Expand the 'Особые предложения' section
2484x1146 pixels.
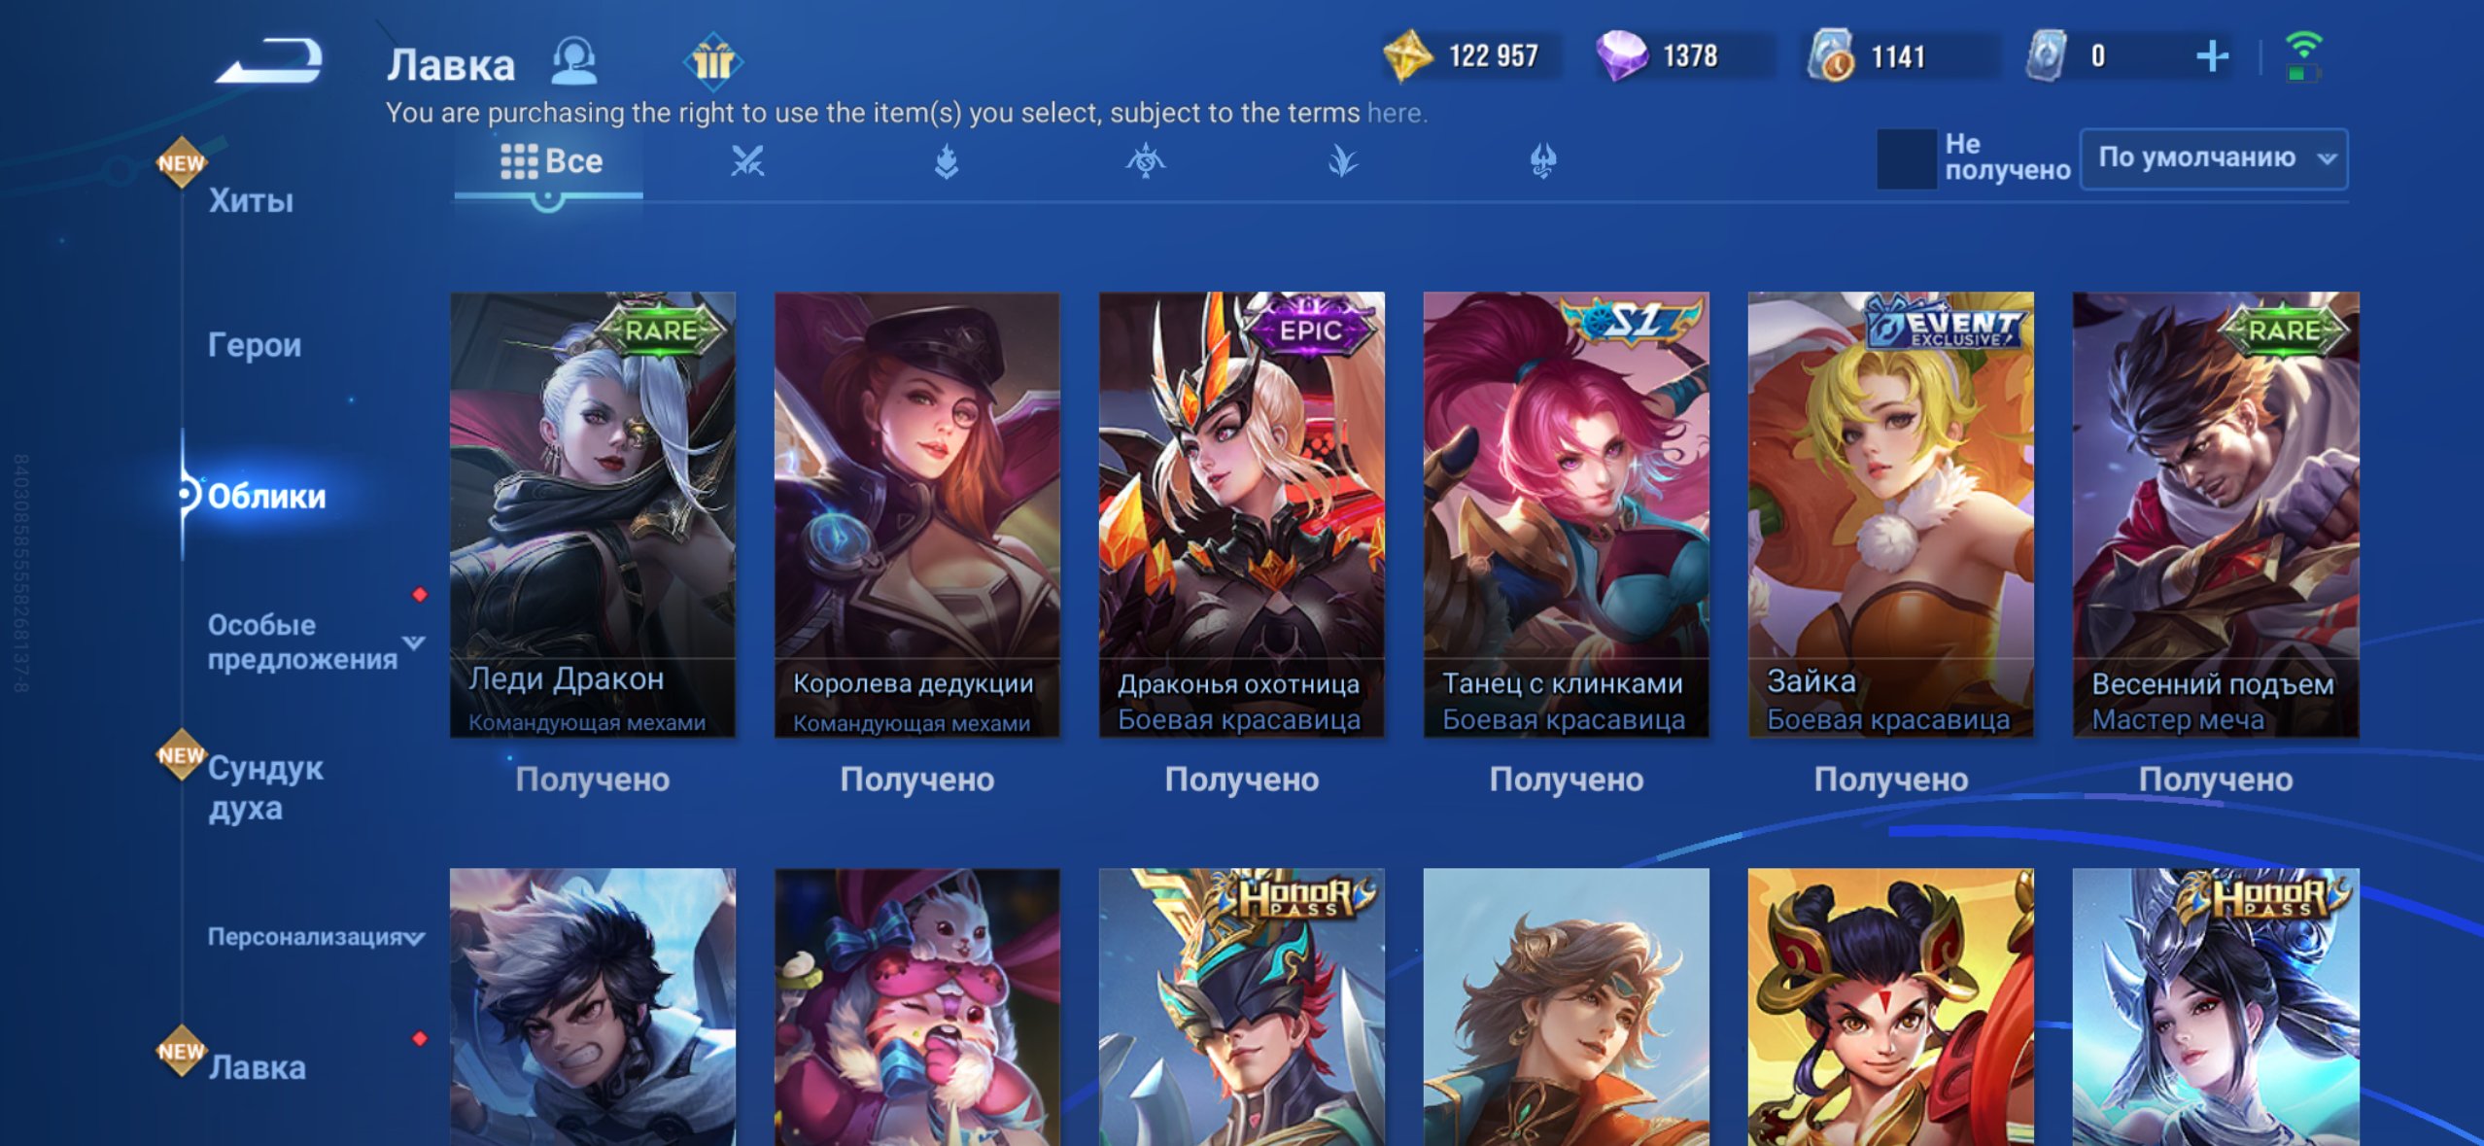click(414, 642)
